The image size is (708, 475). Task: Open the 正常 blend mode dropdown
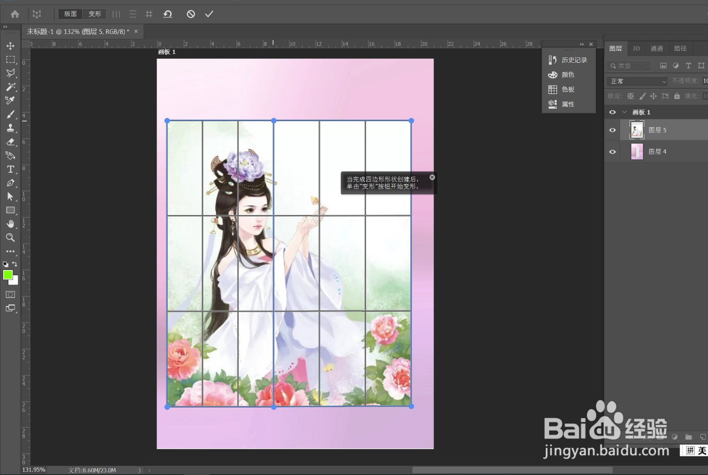(637, 81)
